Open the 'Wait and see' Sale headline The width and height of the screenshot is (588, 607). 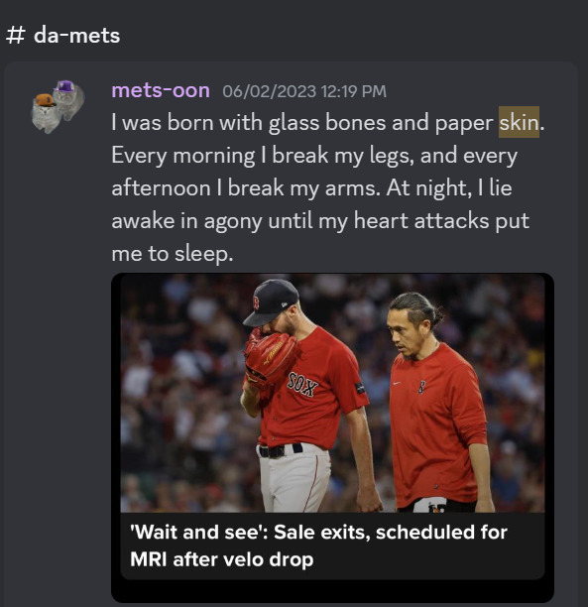tap(318, 546)
